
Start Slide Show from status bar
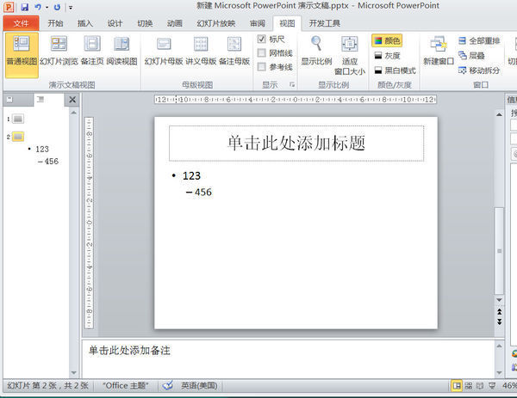click(492, 385)
